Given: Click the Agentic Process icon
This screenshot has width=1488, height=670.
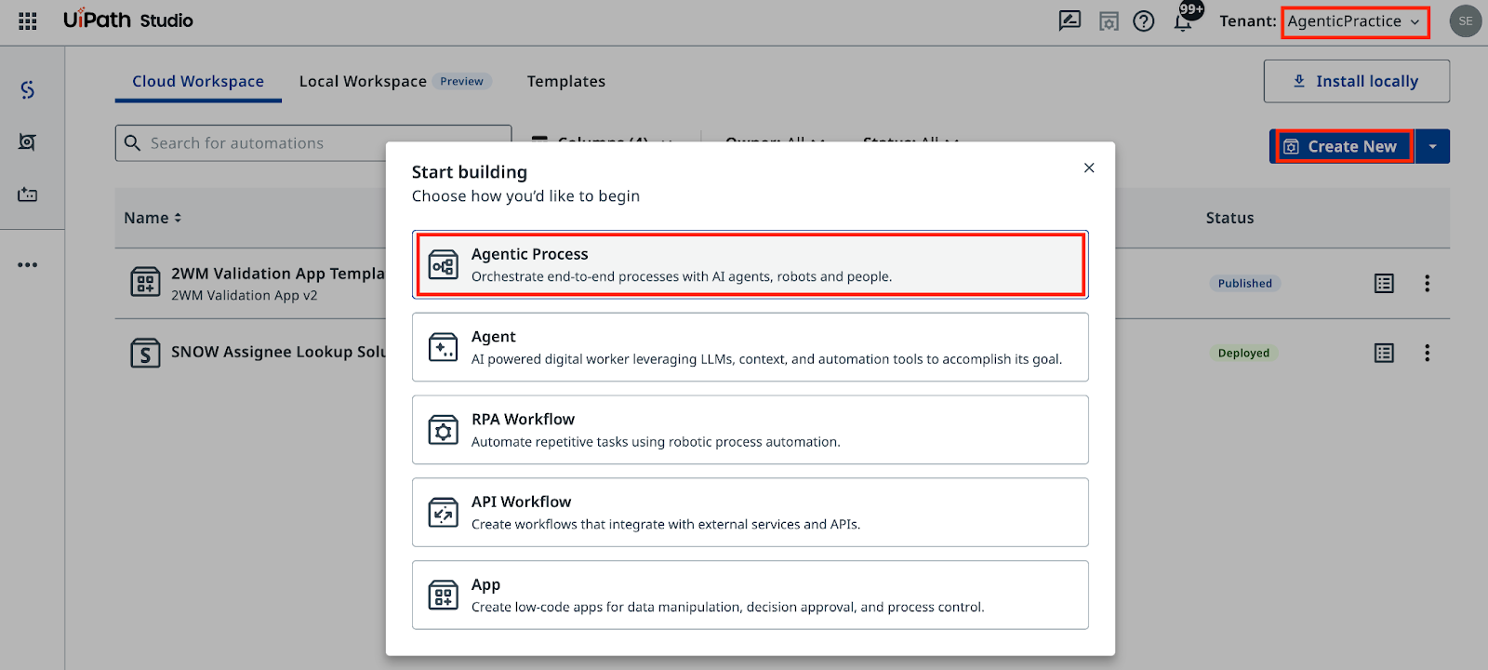Looking at the screenshot, I should pyautogui.click(x=444, y=264).
